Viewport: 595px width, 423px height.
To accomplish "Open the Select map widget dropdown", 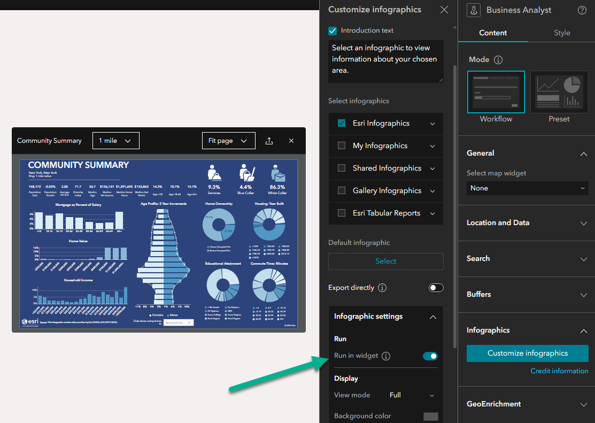I will [528, 188].
